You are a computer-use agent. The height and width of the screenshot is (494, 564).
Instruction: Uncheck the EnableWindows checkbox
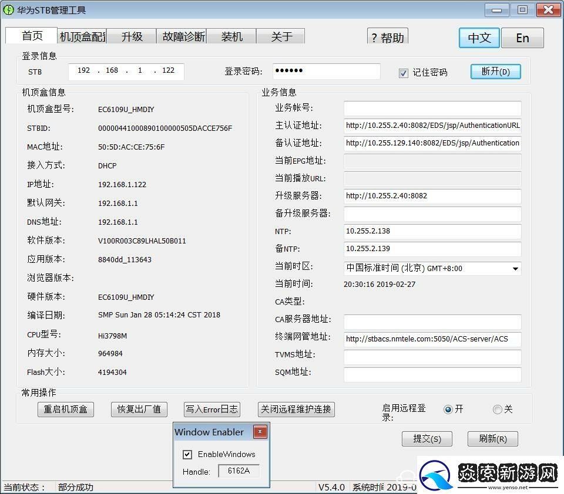point(187,454)
